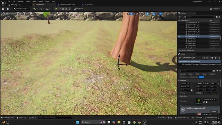Set Mobility to Movable

point(213,93)
